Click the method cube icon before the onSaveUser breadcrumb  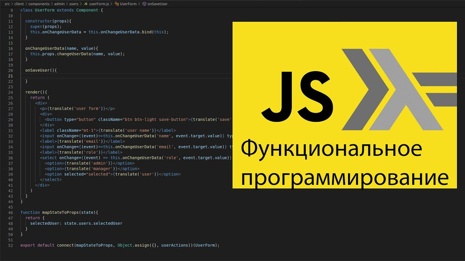point(145,3)
